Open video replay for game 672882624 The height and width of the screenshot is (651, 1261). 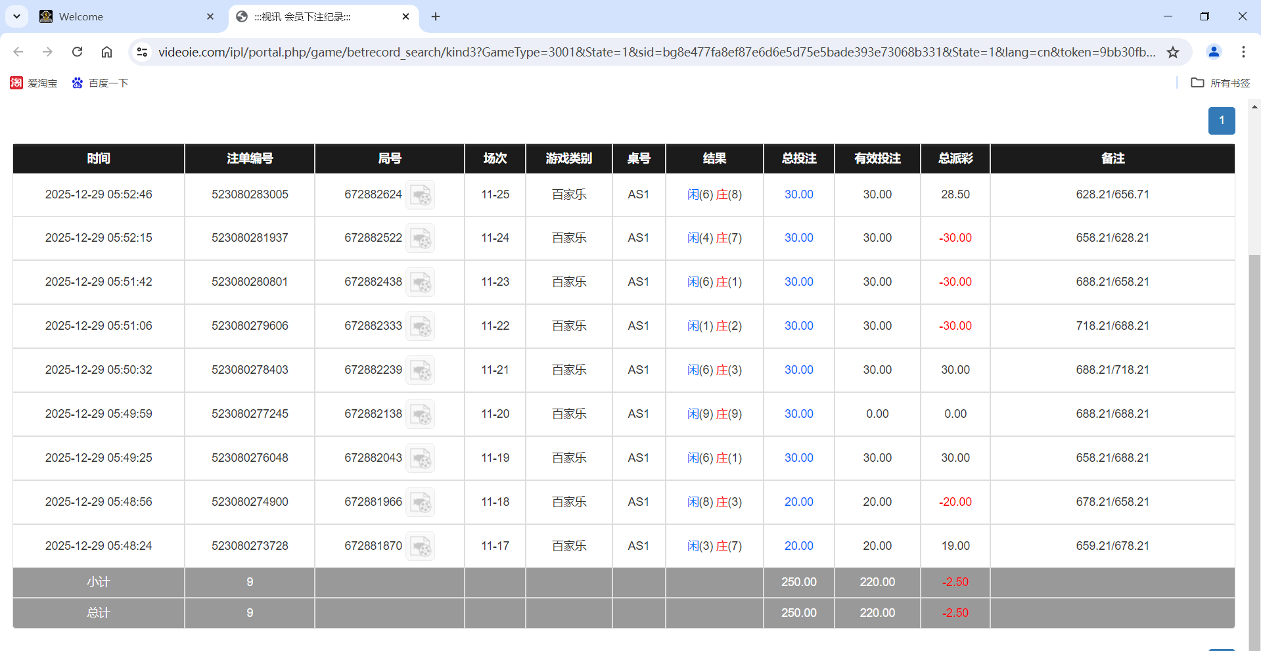421,194
